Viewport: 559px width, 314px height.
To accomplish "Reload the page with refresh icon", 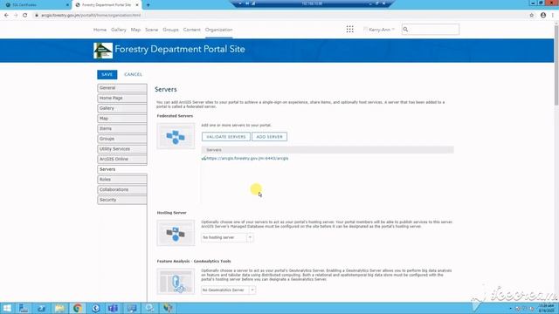I will pyautogui.click(x=25, y=16).
